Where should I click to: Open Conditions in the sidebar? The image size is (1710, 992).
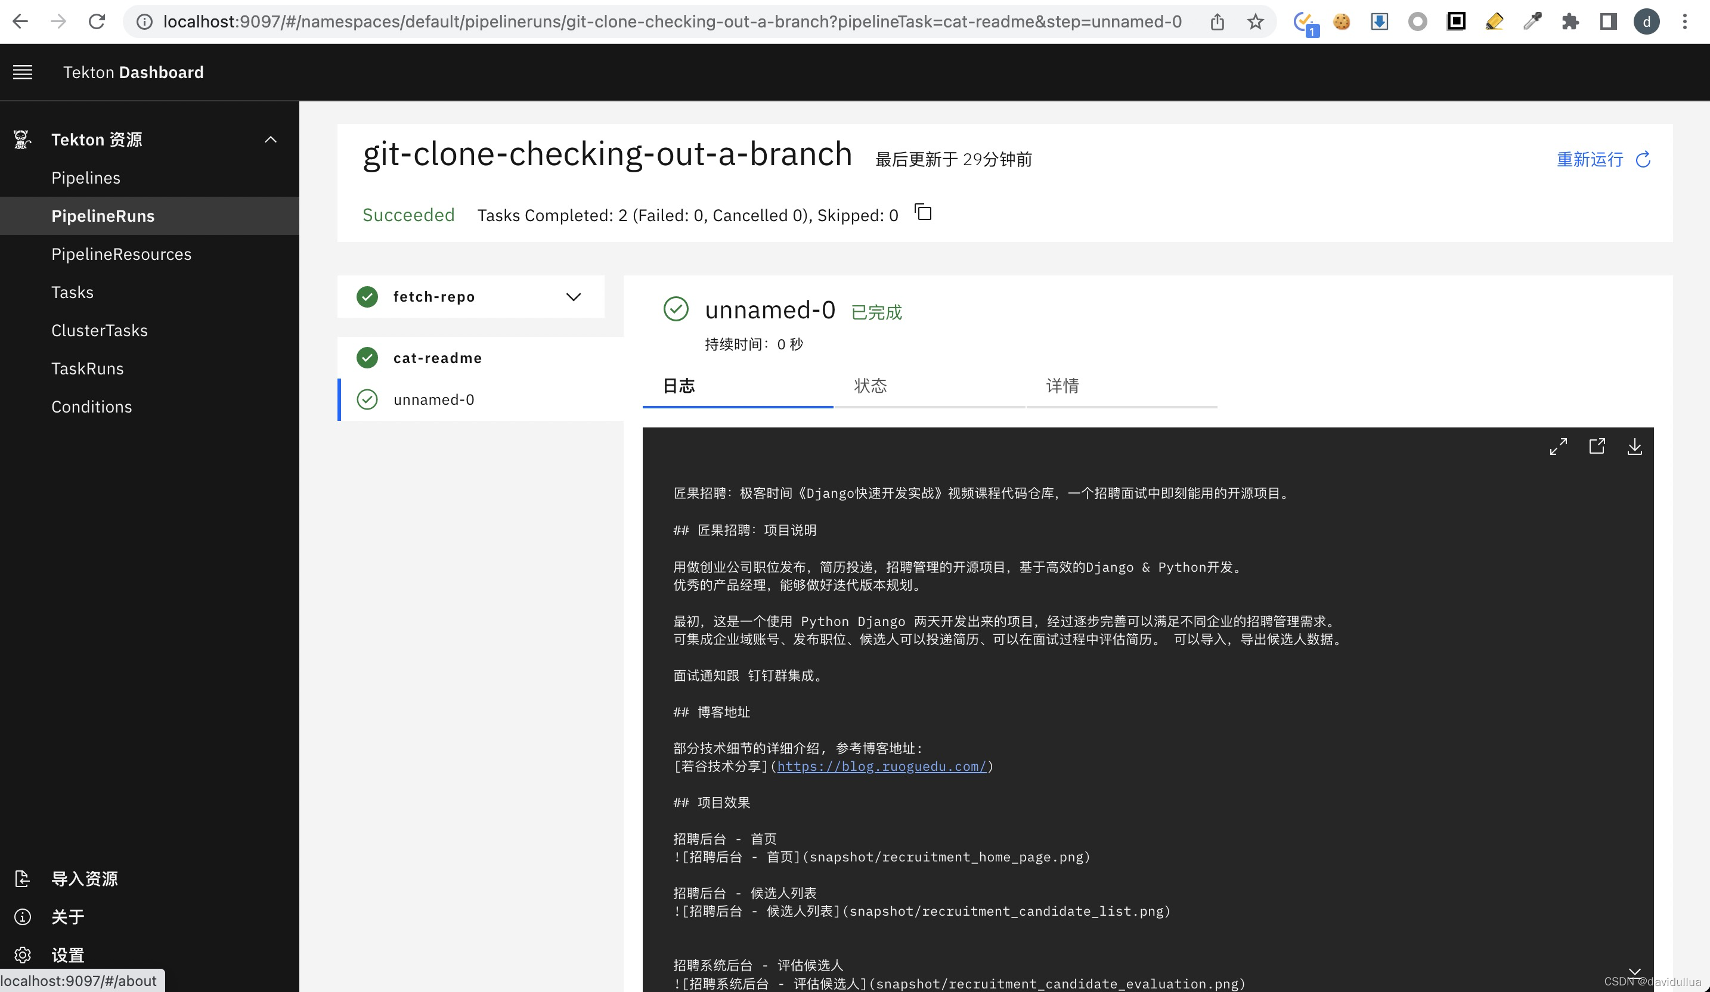coord(149,407)
